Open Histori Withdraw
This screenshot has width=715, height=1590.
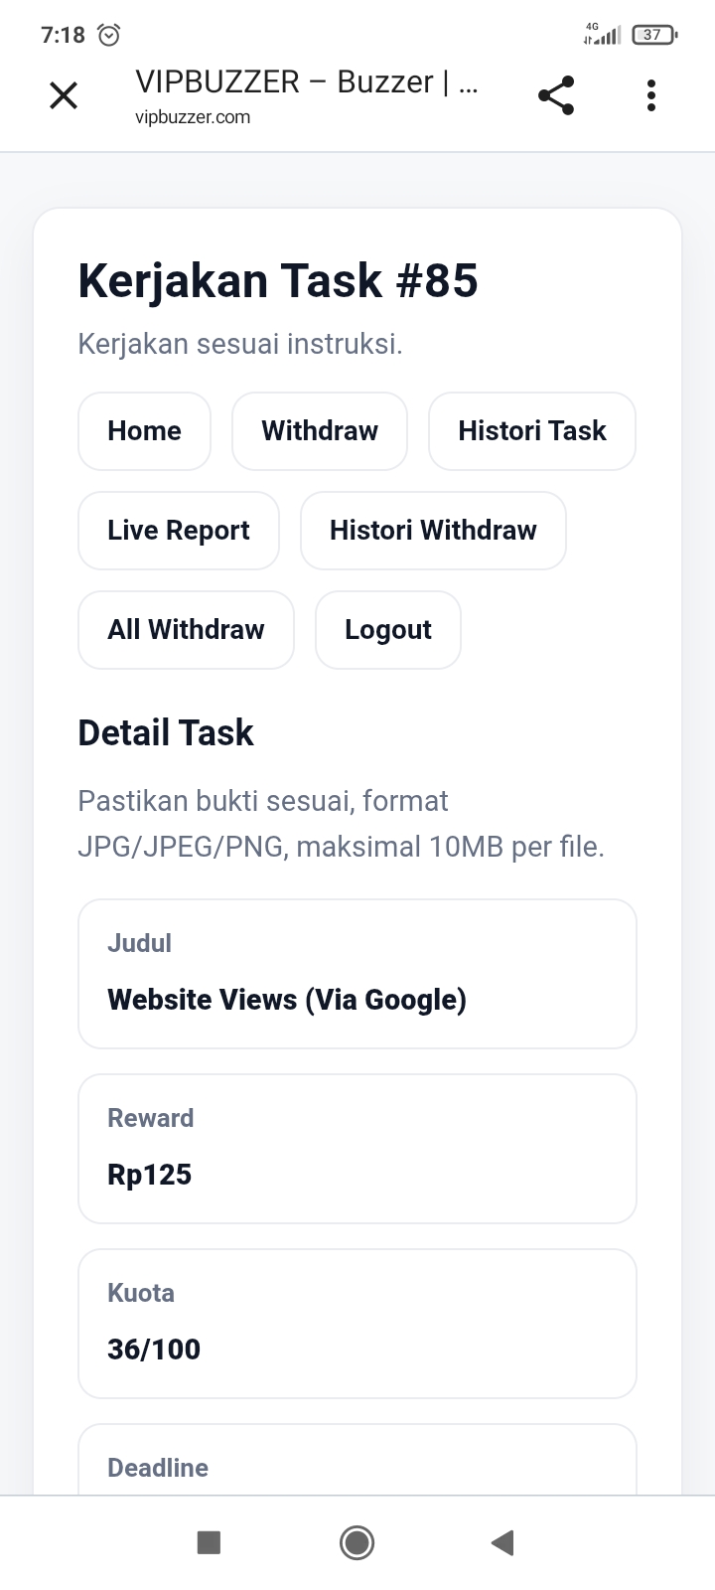(433, 531)
